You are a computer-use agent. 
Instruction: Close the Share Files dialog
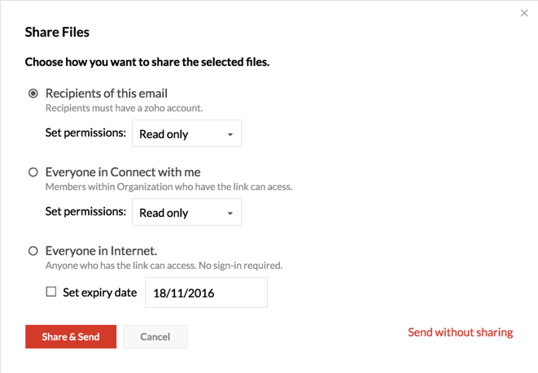click(524, 13)
